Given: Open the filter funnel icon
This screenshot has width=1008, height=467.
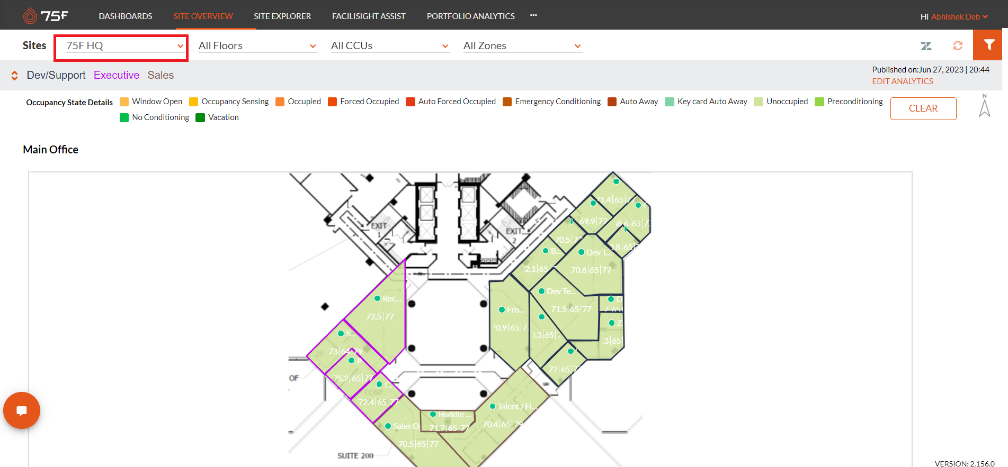Looking at the screenshot, I should (x=988, y=45).
